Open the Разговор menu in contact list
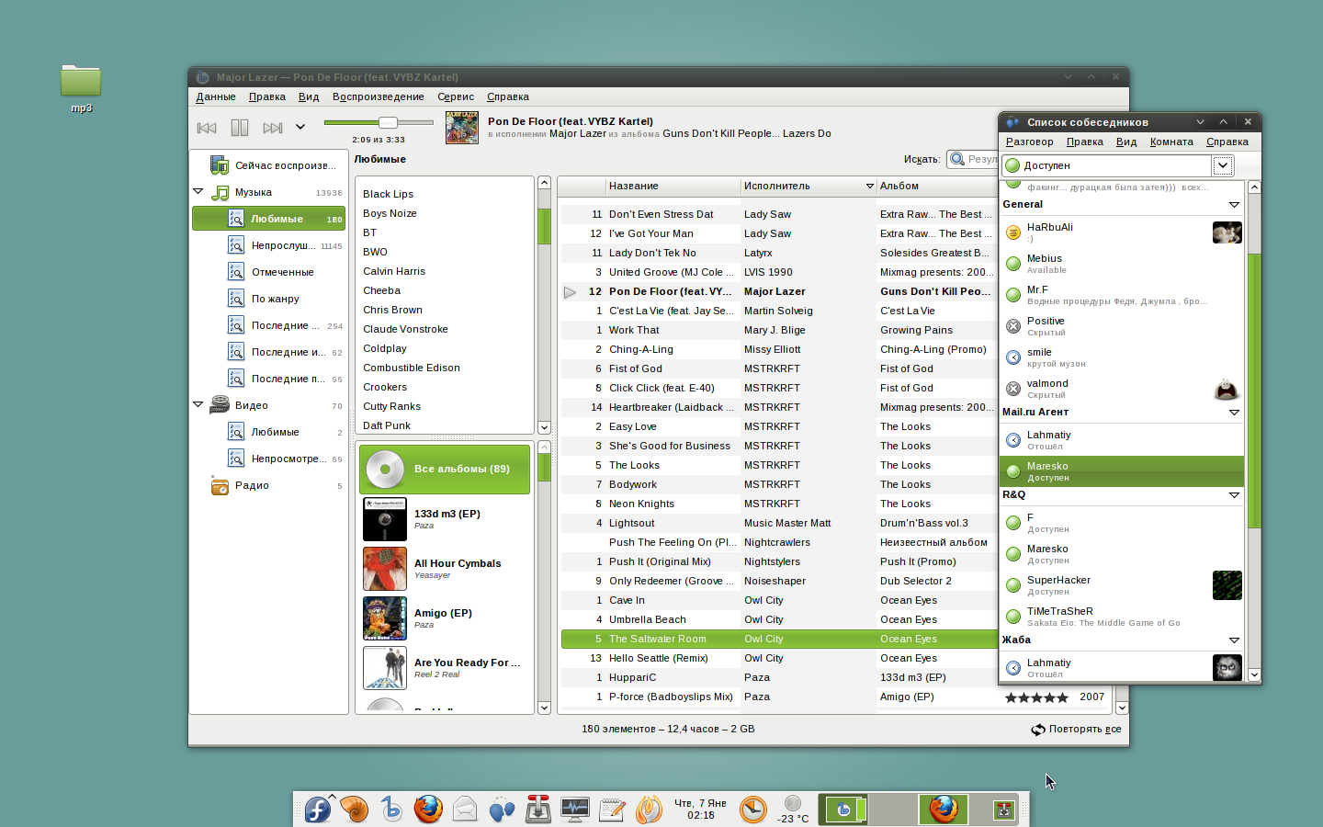The image size is (1323, 827). pyautogui.click(x=1029, y=142)
